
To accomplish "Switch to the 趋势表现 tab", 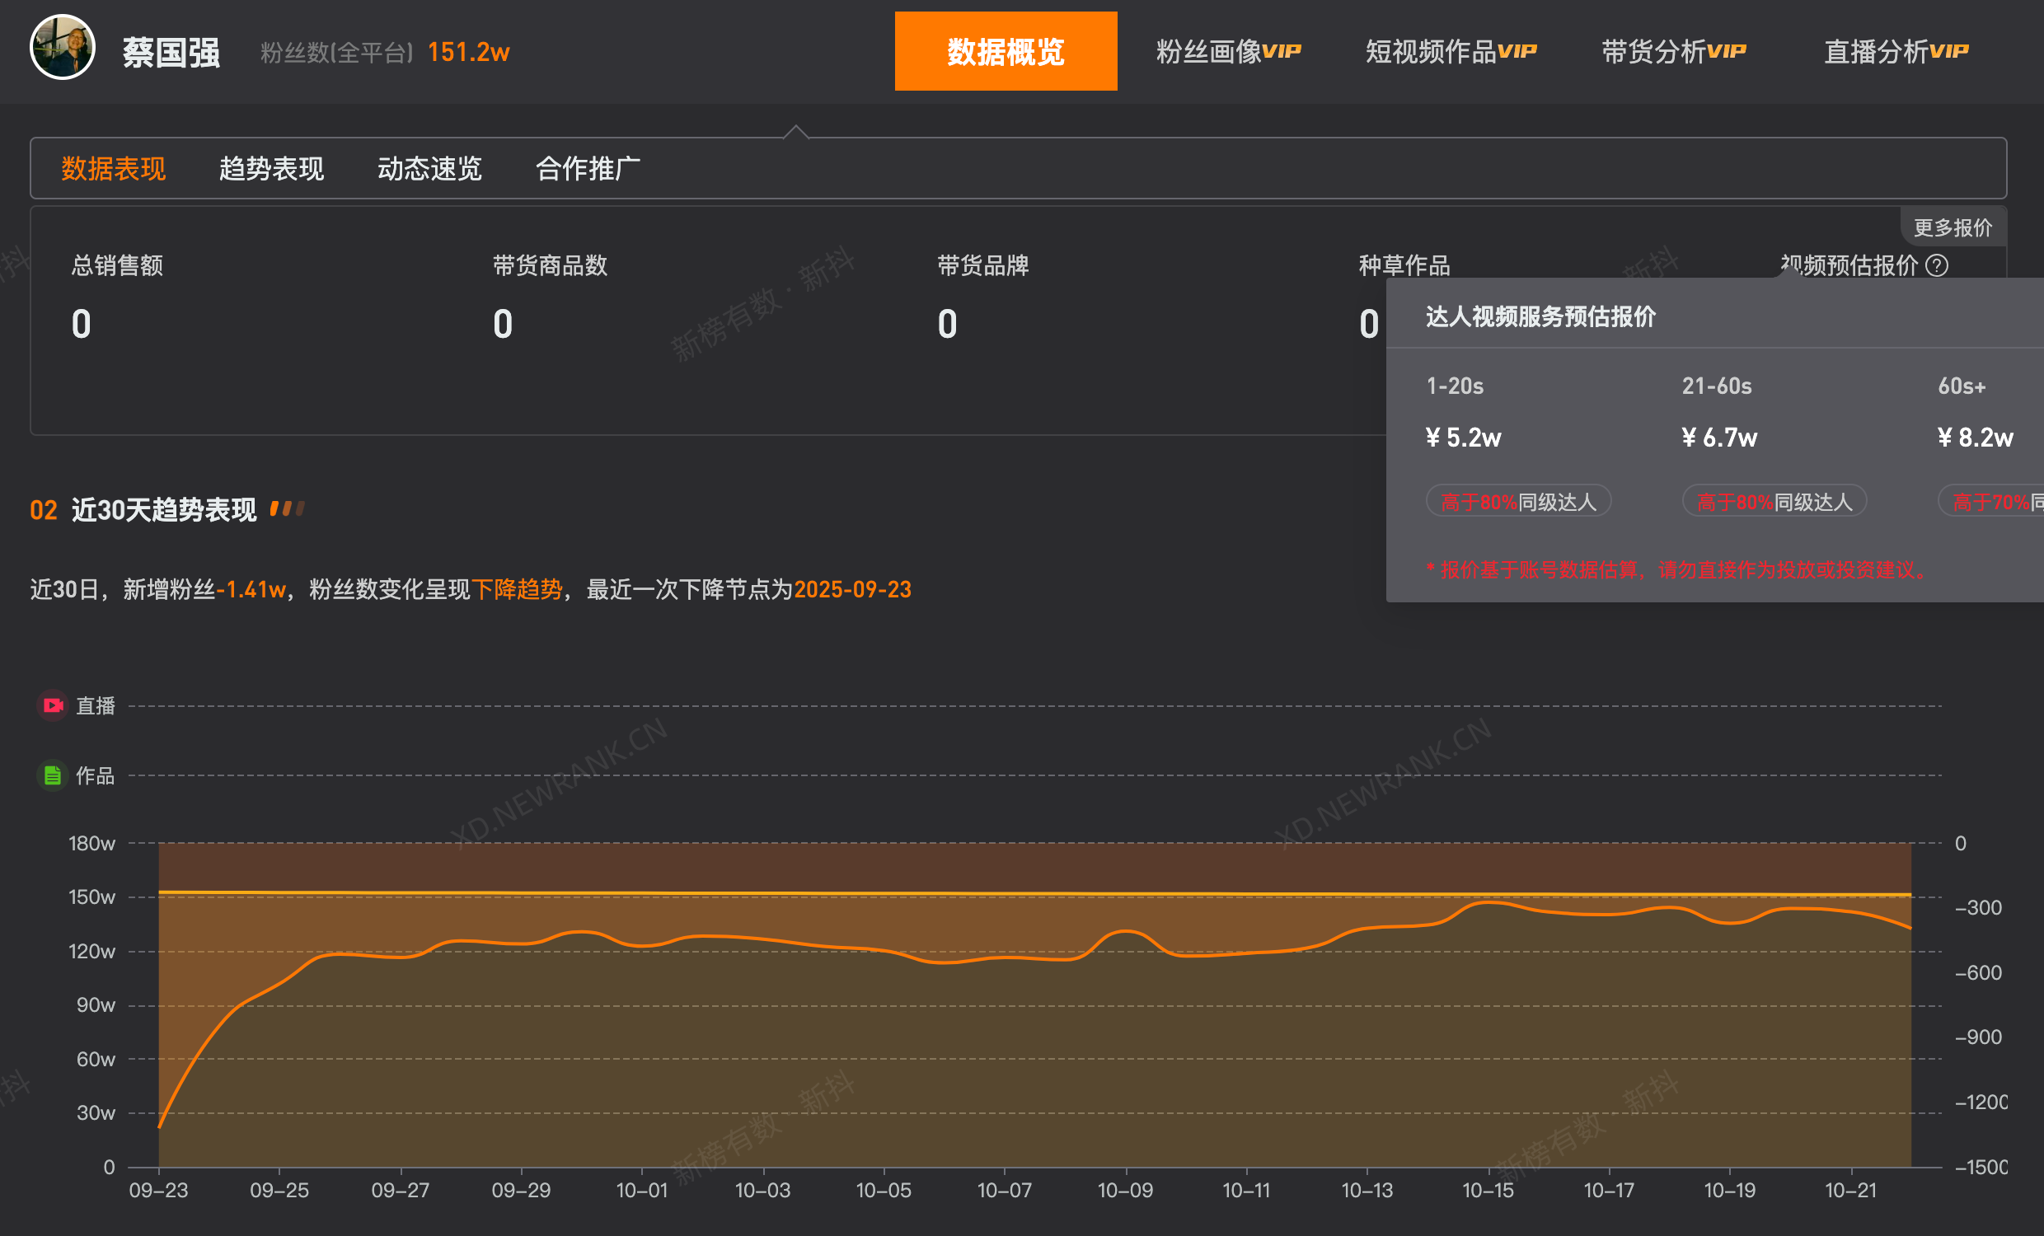I will pyautogui.click(x=271, y=168).
